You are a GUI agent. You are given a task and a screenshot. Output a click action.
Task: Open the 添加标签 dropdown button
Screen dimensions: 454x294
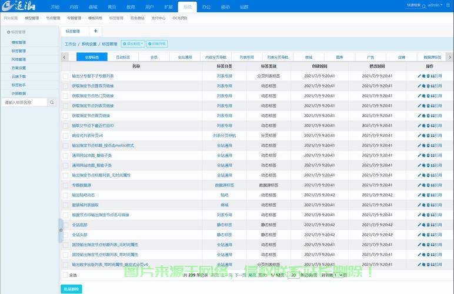coord(133,44)
